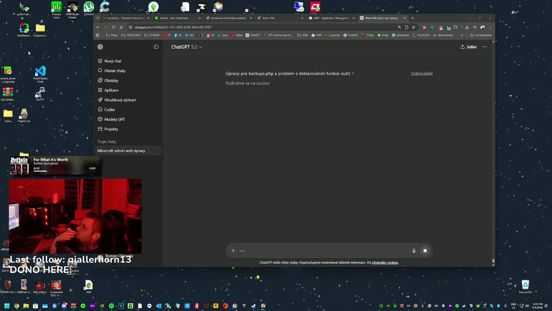Screen dimensions: 552x311
Task: Open Rufus desktop shortcut
Action: click(x=8, y=116)
